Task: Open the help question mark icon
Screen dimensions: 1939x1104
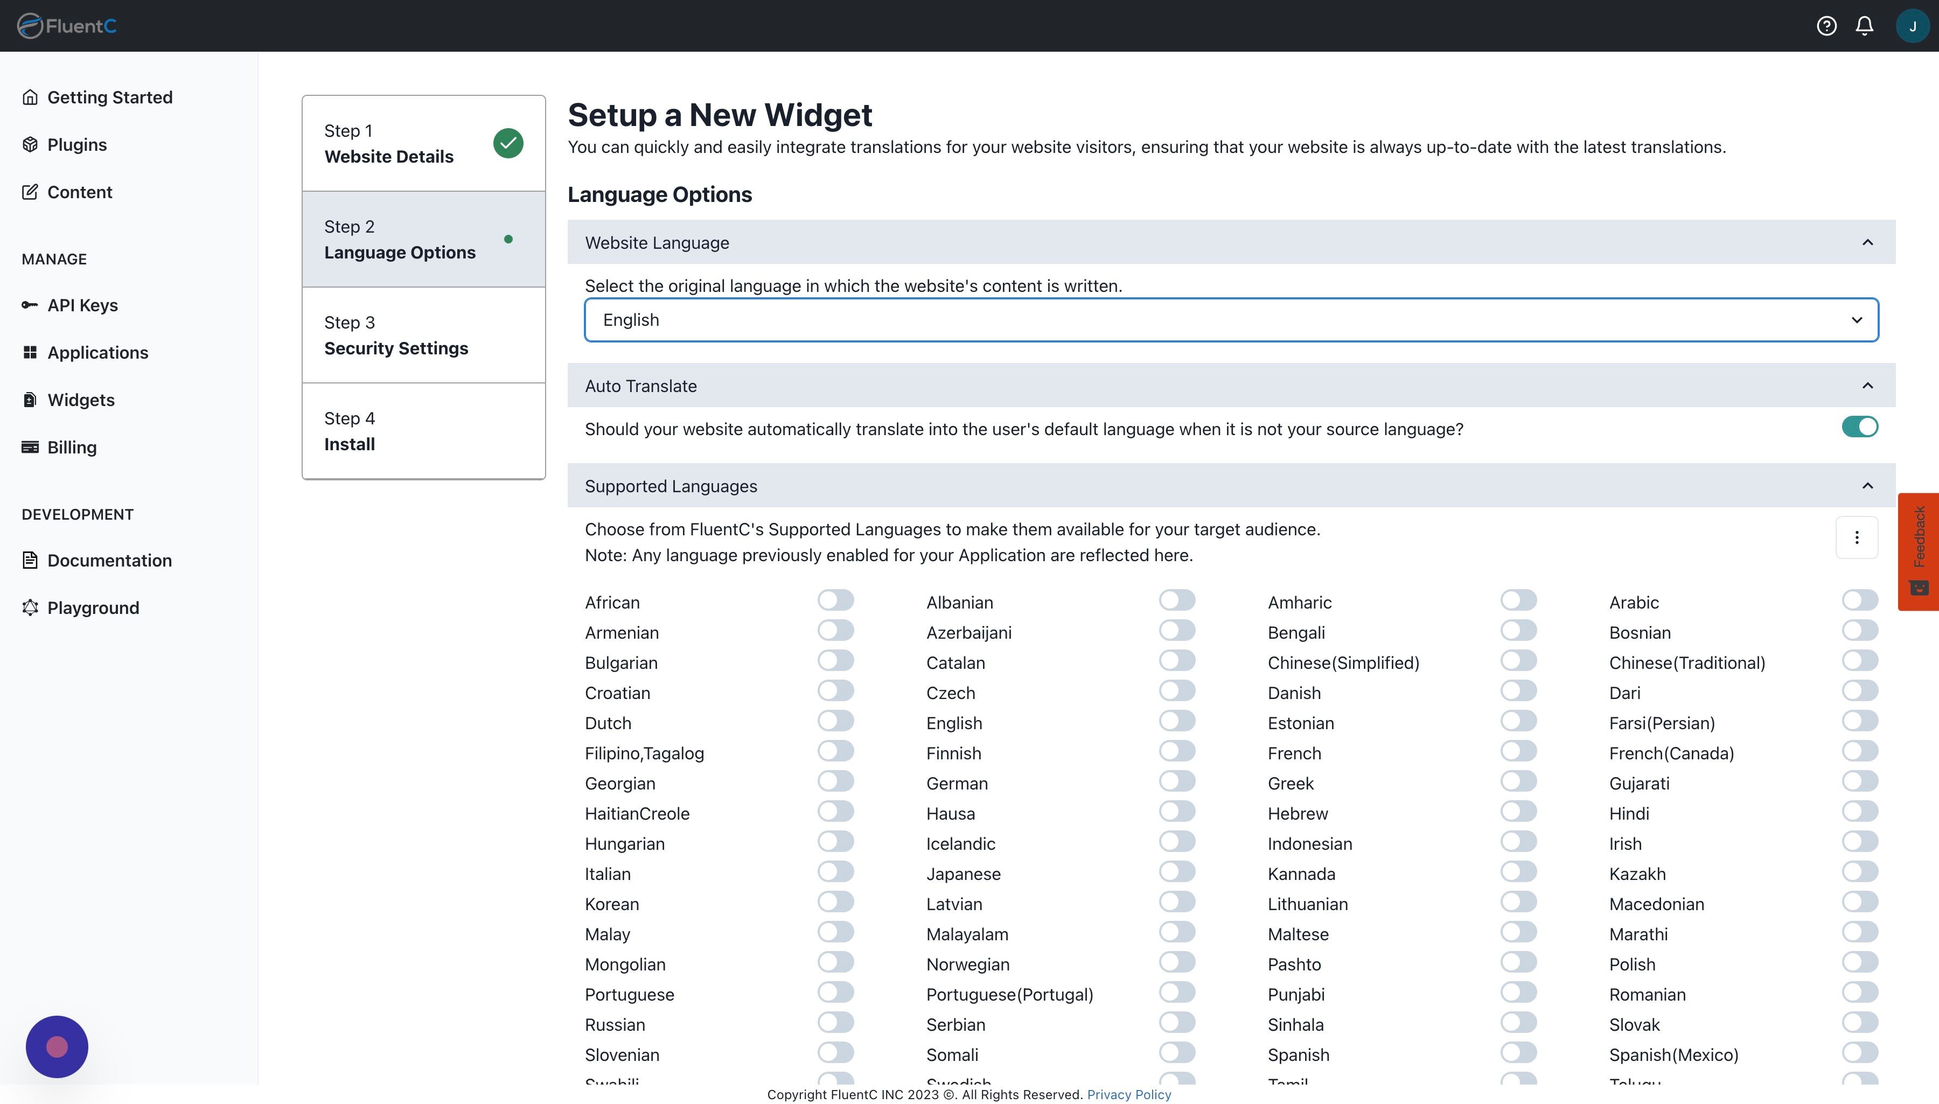Action: pyautogui.click(x=1826, y=26)
